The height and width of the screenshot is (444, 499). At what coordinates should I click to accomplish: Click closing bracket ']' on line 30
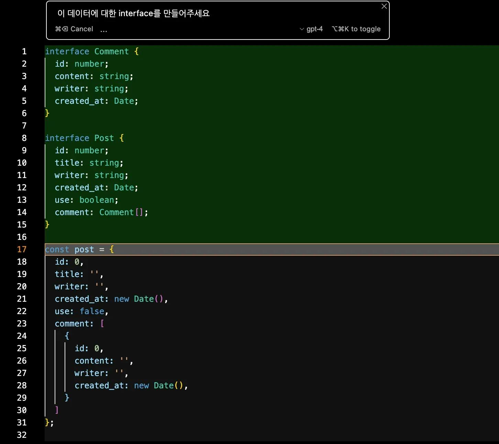point(57,410)
